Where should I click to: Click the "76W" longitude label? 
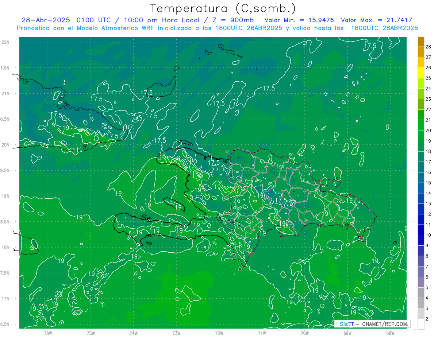tap(48, 333)
